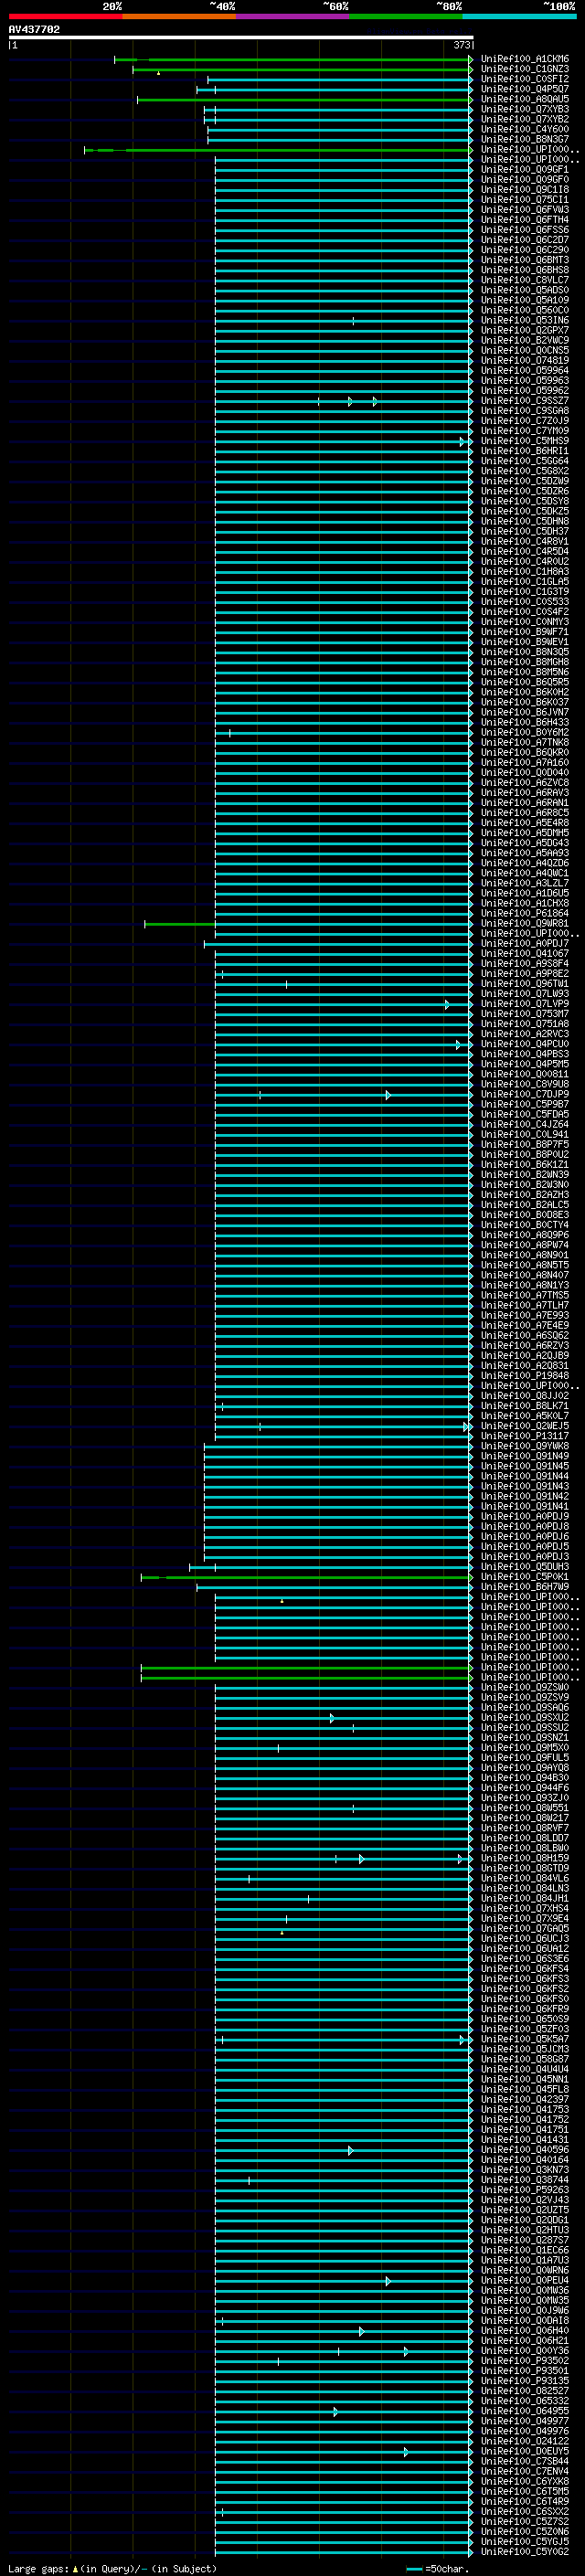Click the orange ~40% identity legend segment
Screen dimensions: 585x2576
point(179,16)
